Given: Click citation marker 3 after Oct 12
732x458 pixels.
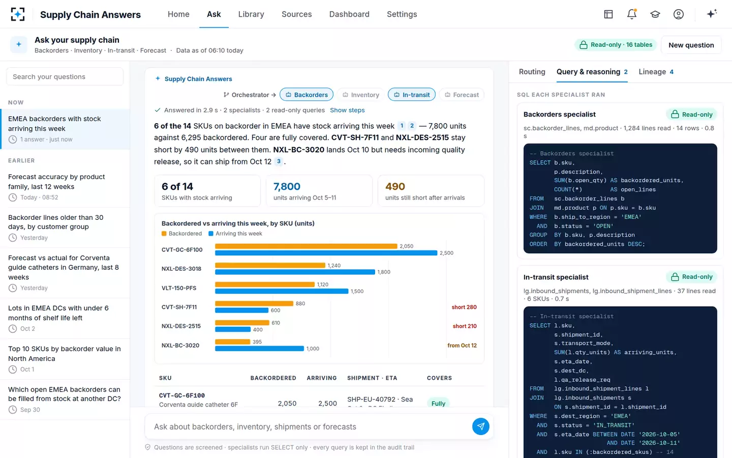Looking at the screenshot, I should (x=279, y=161).
